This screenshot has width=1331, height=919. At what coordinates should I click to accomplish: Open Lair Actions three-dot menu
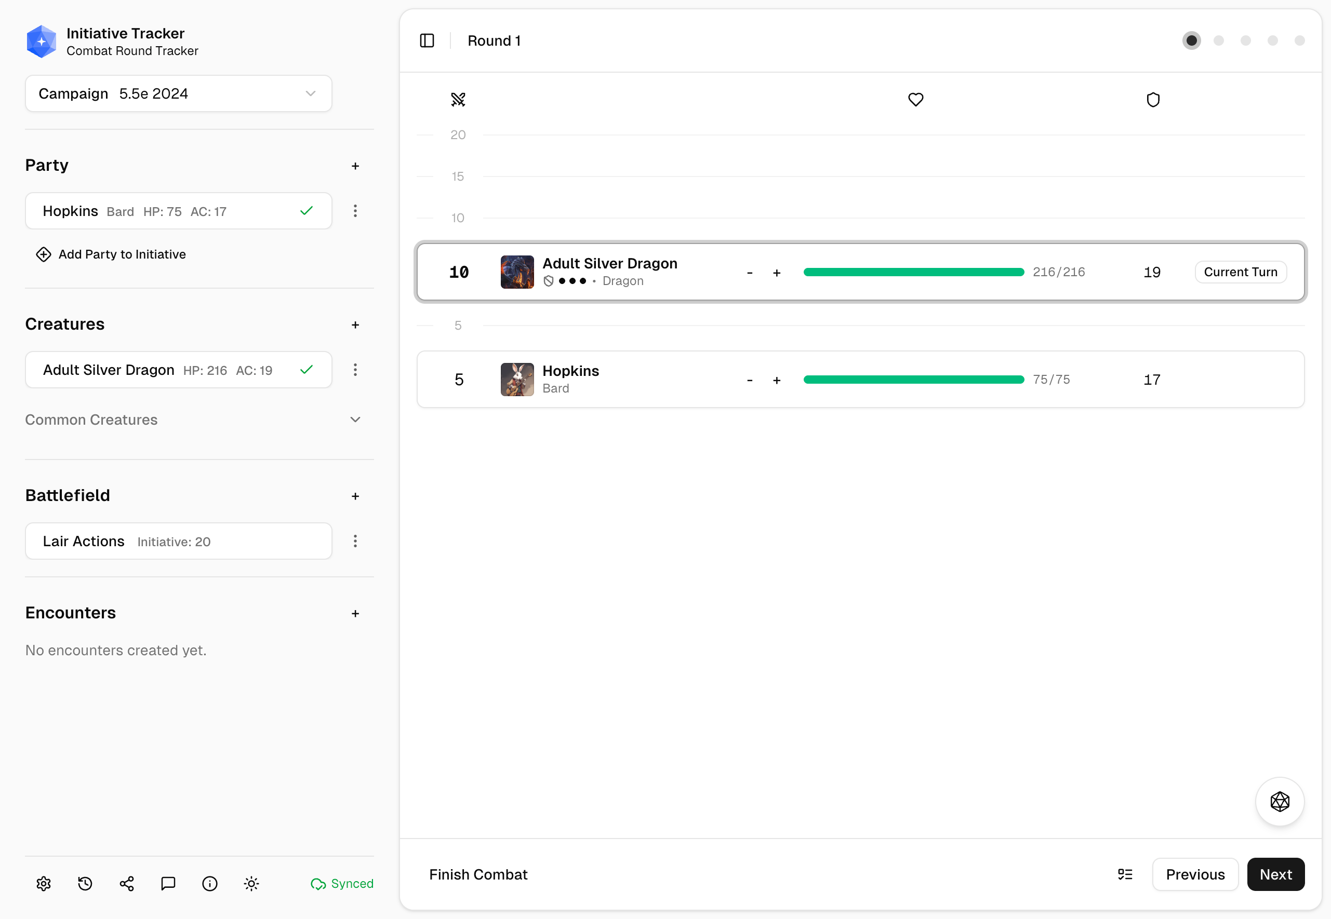[x=355, y=541]
